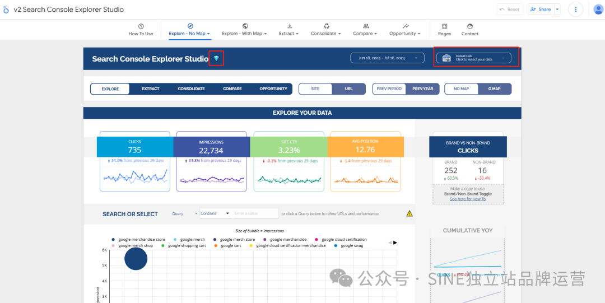Click the IMPRESSIONS 22,734 scorecard
The image size is (605, 303).
click(x=211, y=146)
